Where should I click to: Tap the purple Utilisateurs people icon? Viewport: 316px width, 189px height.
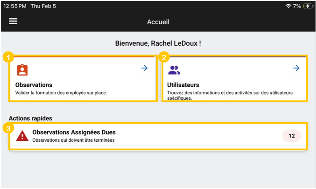pyautogui.click(x=174, y=70)
